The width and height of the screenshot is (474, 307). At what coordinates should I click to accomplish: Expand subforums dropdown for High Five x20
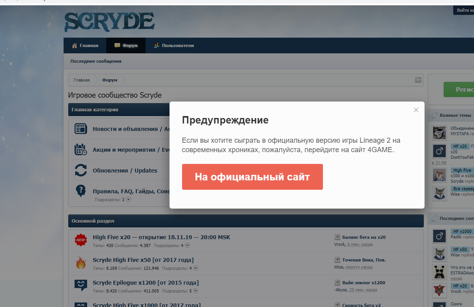(x=187, y=245)
